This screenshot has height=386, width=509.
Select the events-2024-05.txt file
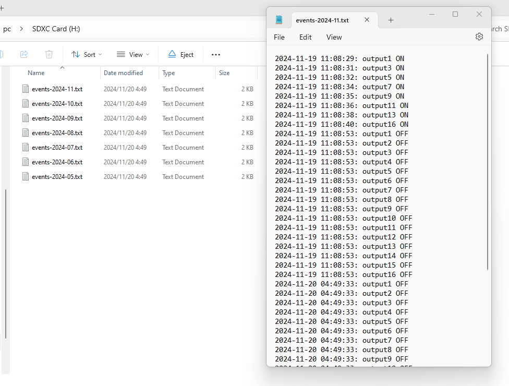(57, 177)
